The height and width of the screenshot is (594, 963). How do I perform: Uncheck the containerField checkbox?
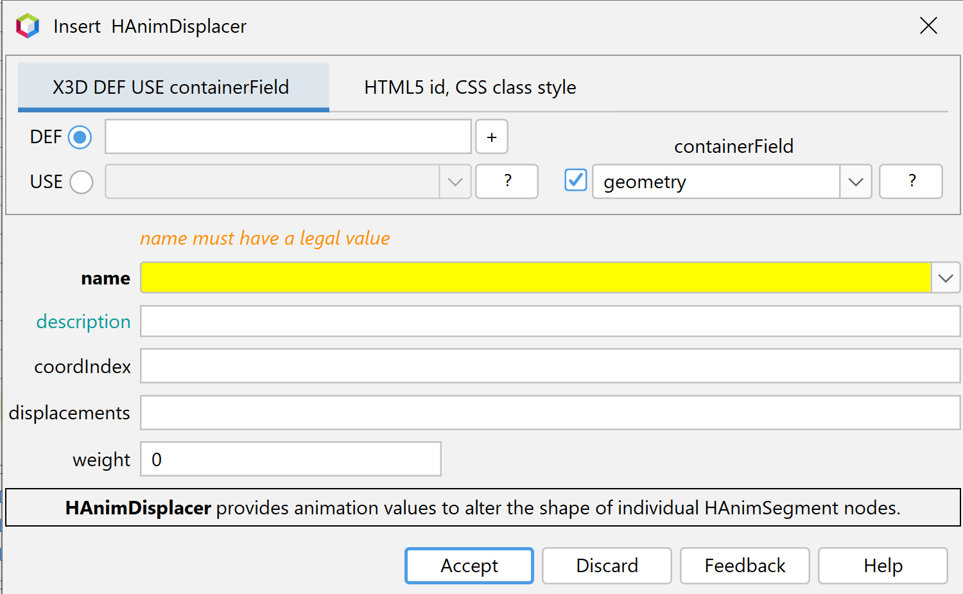tap(575, 180)
